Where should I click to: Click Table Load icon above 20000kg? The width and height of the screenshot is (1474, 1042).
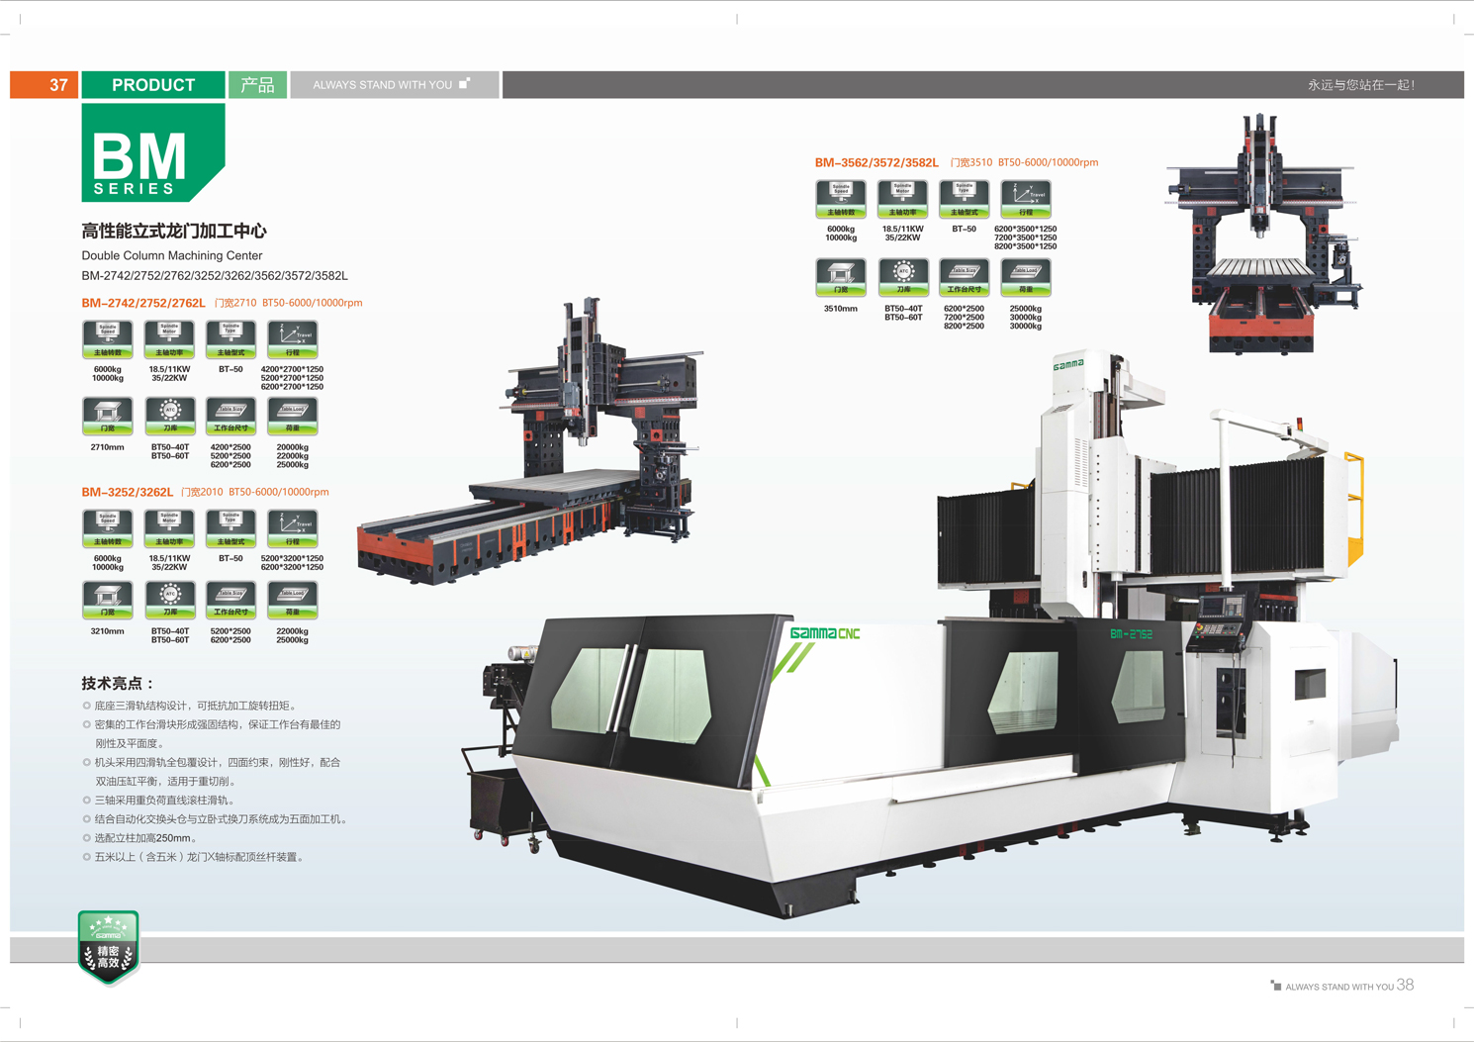293,417
